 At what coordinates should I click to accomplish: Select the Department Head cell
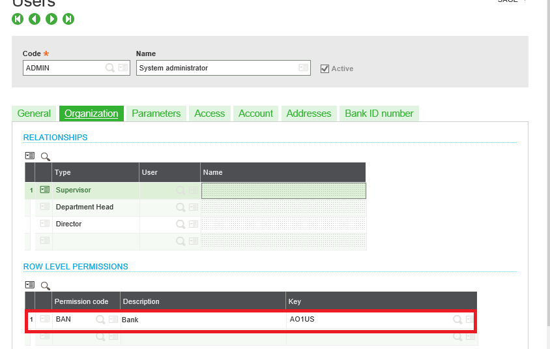[x=96, y=207]
